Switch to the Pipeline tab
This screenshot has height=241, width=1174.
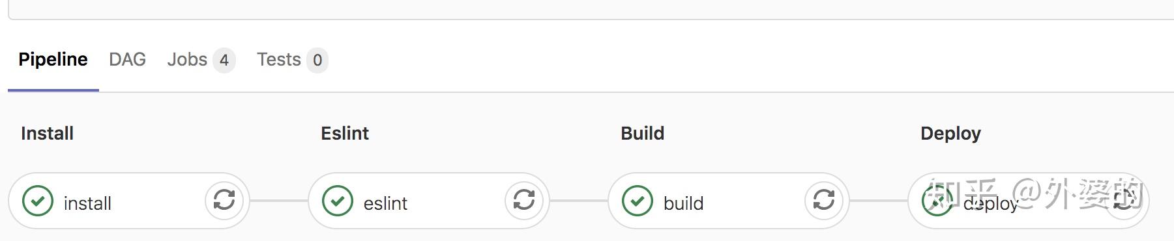click(53, 60)
